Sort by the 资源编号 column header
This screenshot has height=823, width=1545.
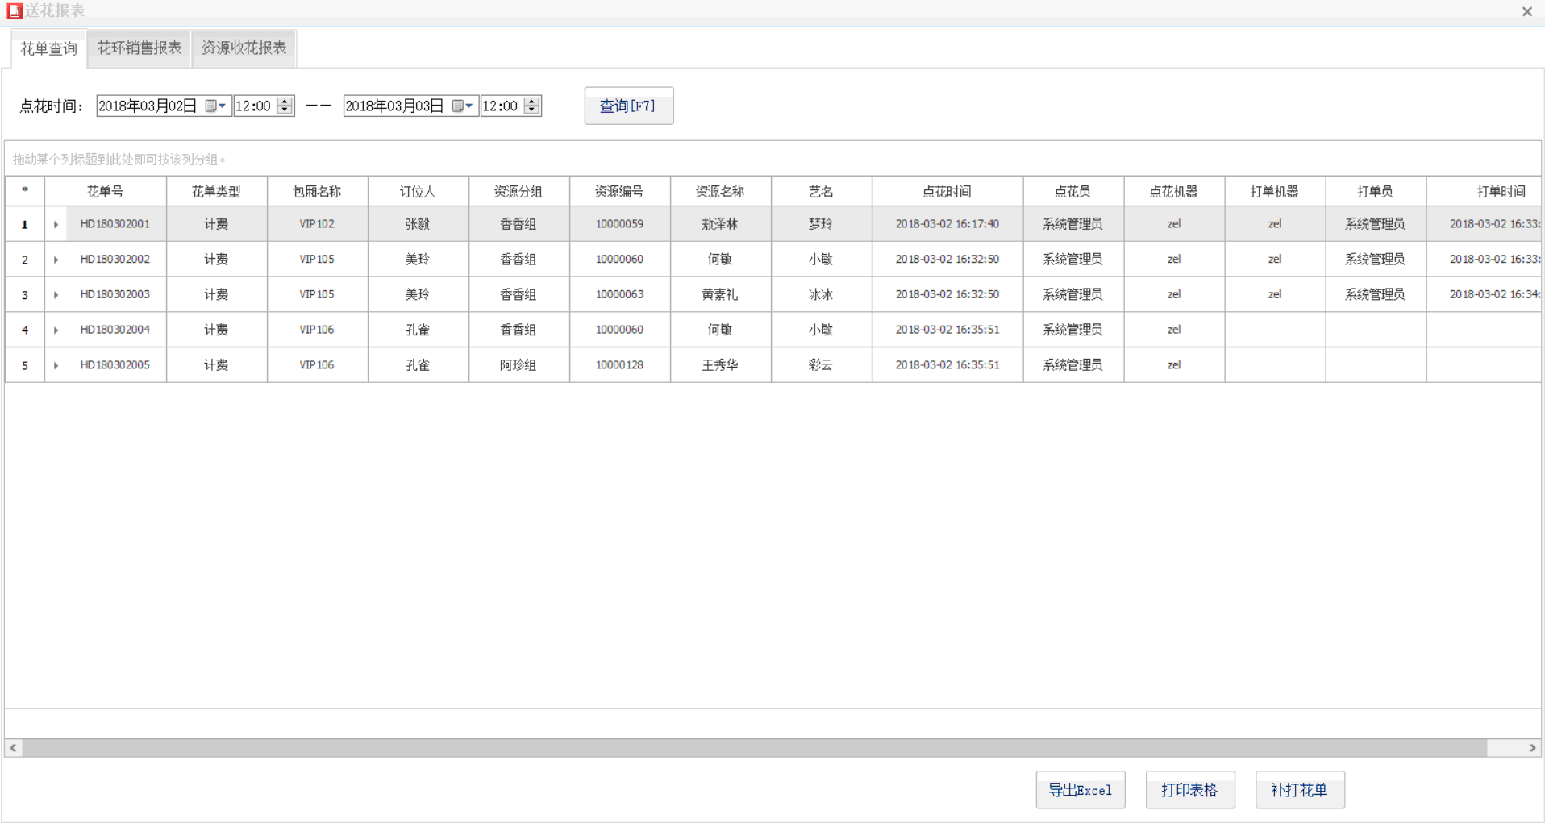619,191
